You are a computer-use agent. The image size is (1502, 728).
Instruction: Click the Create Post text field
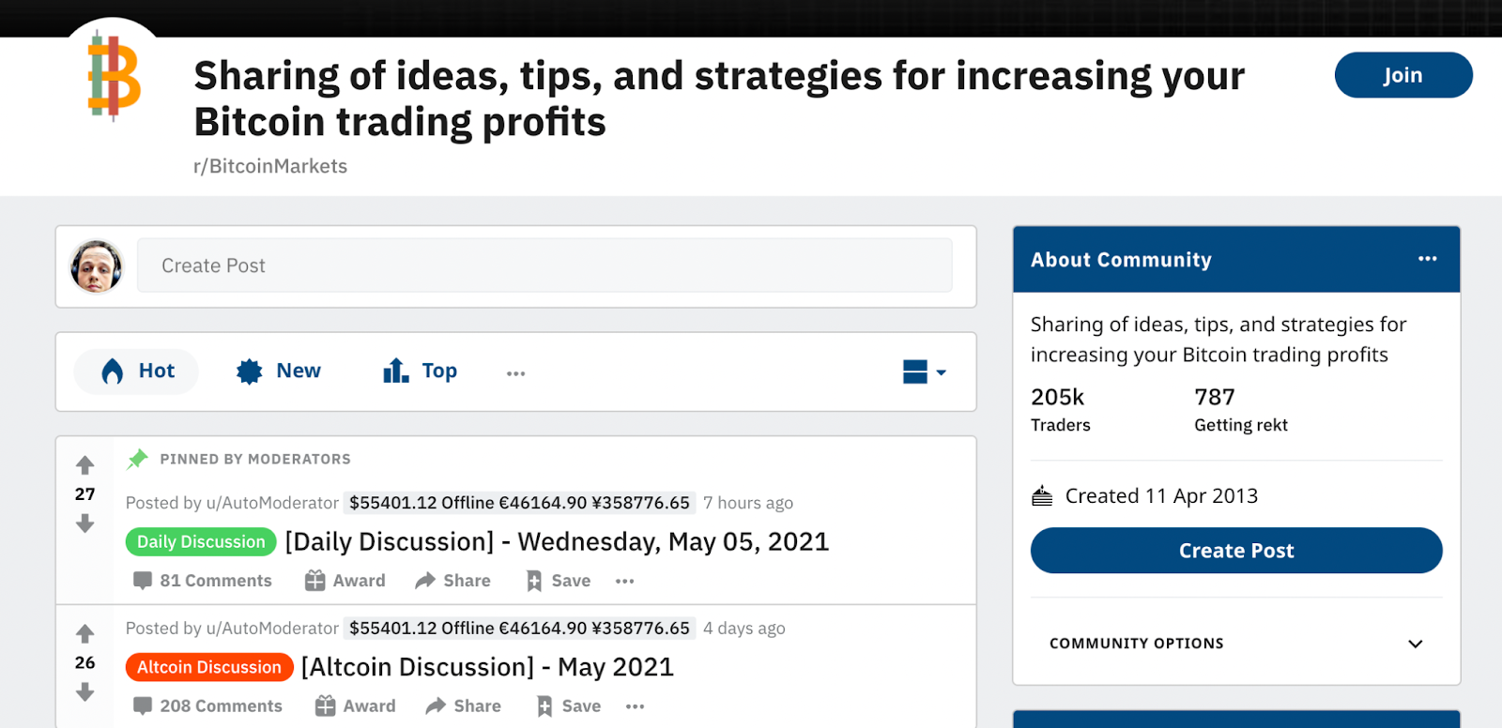pos(544,265)
